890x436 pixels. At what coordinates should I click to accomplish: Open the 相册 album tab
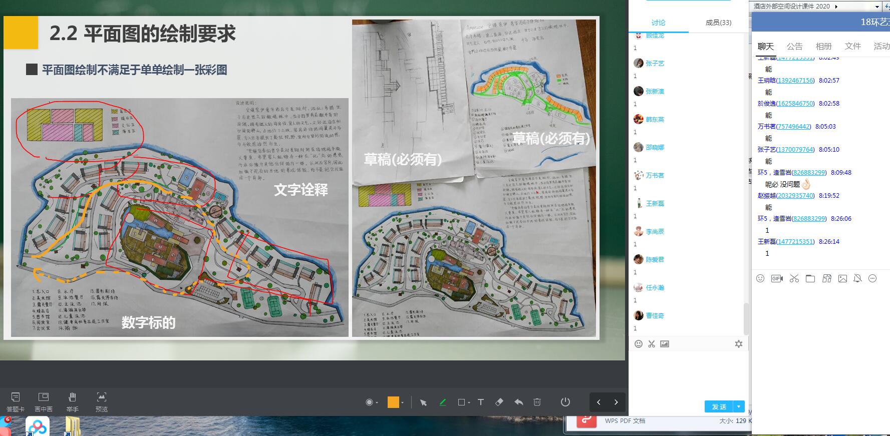(824, 47)
